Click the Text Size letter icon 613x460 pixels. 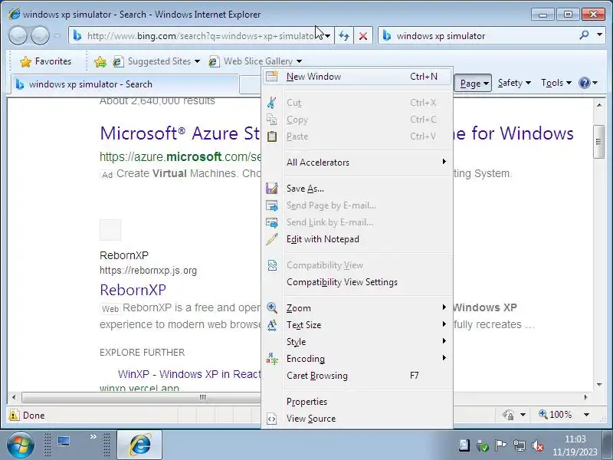[x=272, y=324]
